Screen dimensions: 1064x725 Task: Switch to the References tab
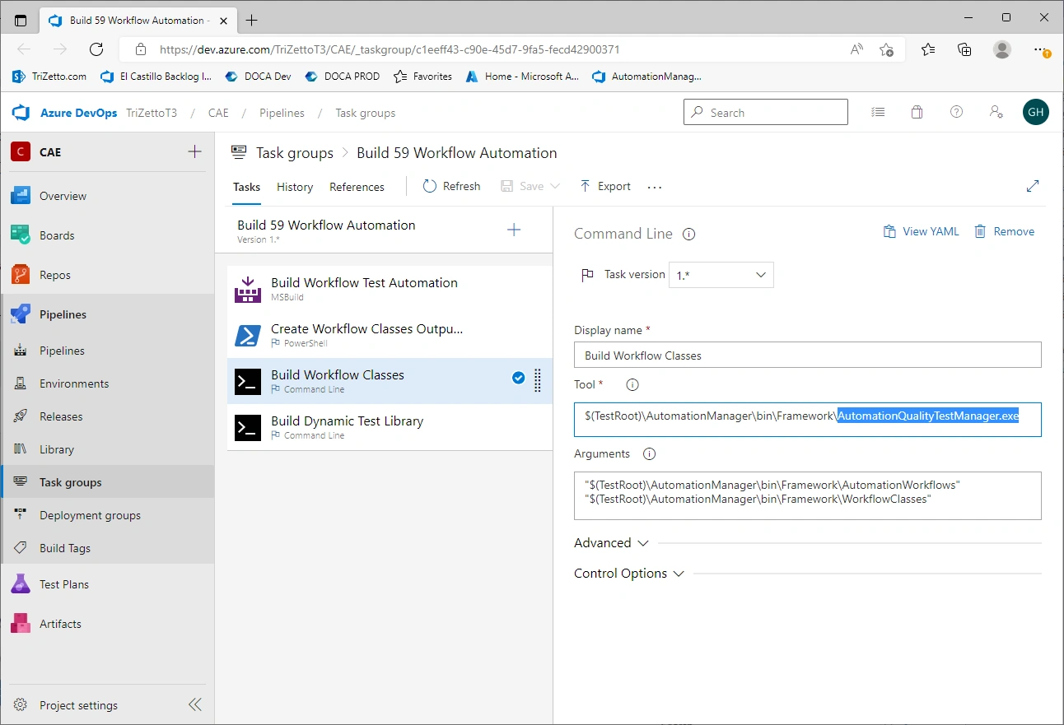[x=357, y=187]
